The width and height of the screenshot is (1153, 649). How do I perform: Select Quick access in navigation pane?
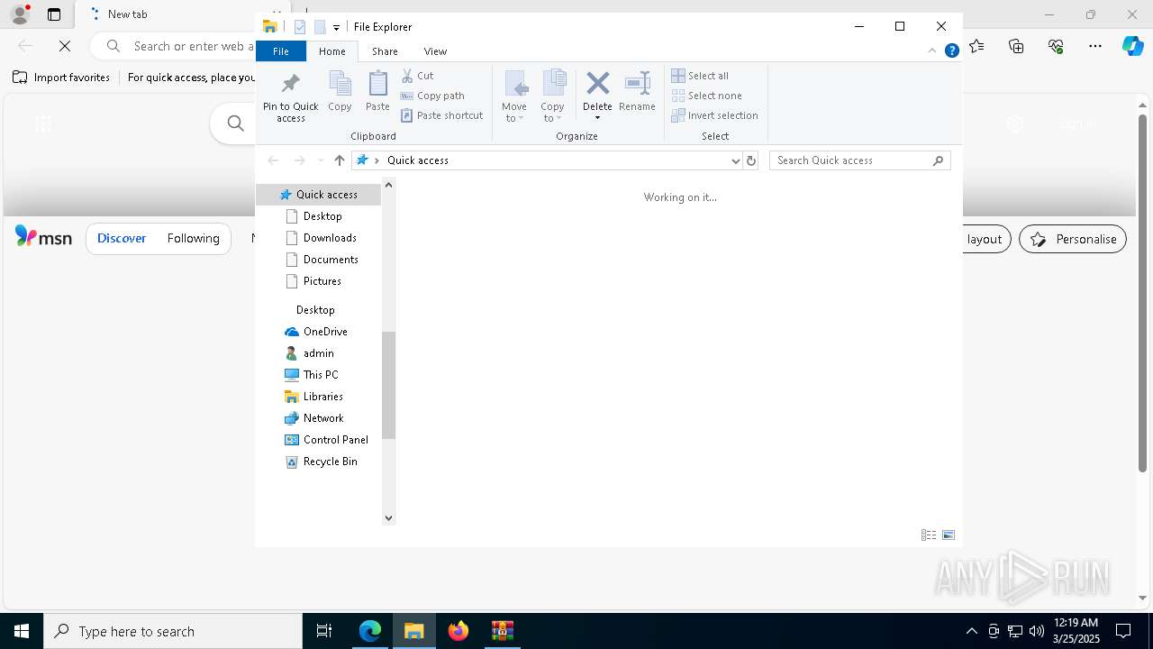(x=319, y=195)
